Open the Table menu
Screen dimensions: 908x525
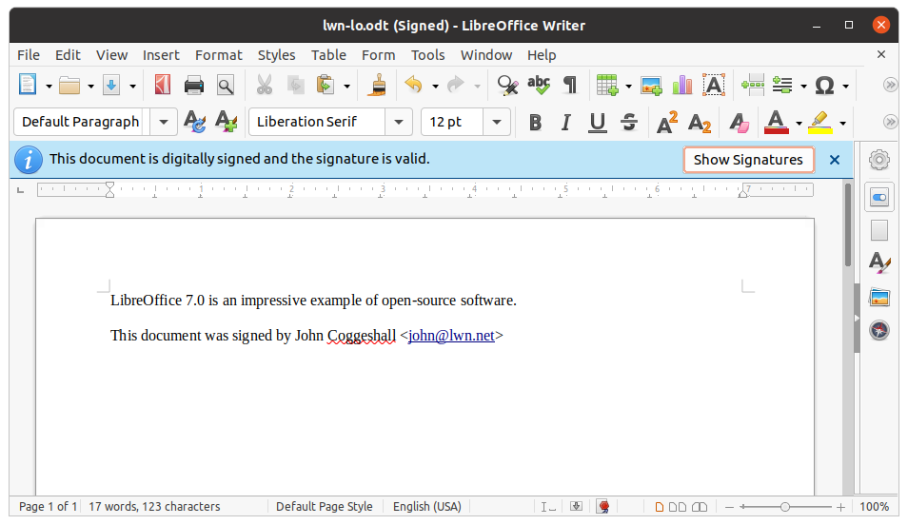coord(328,55)
